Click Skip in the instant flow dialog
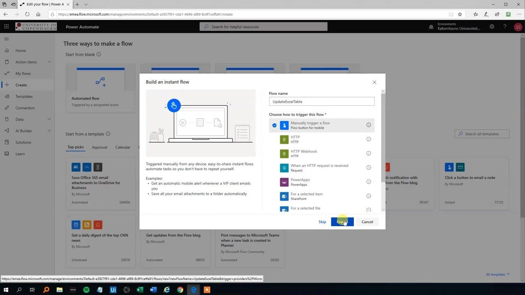This screenshot has height=295, width=525. (x=322, y=222)
